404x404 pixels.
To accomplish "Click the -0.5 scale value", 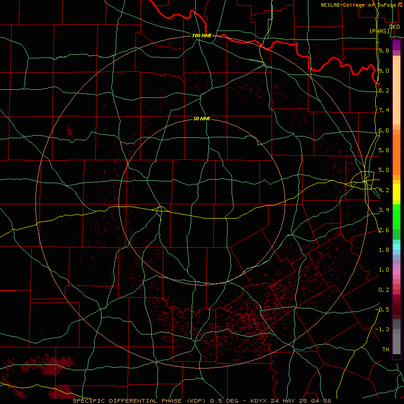I will pyautogui.click(x=382, y=310).
